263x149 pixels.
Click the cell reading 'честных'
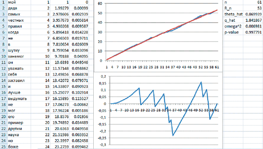tap(19, 20)
